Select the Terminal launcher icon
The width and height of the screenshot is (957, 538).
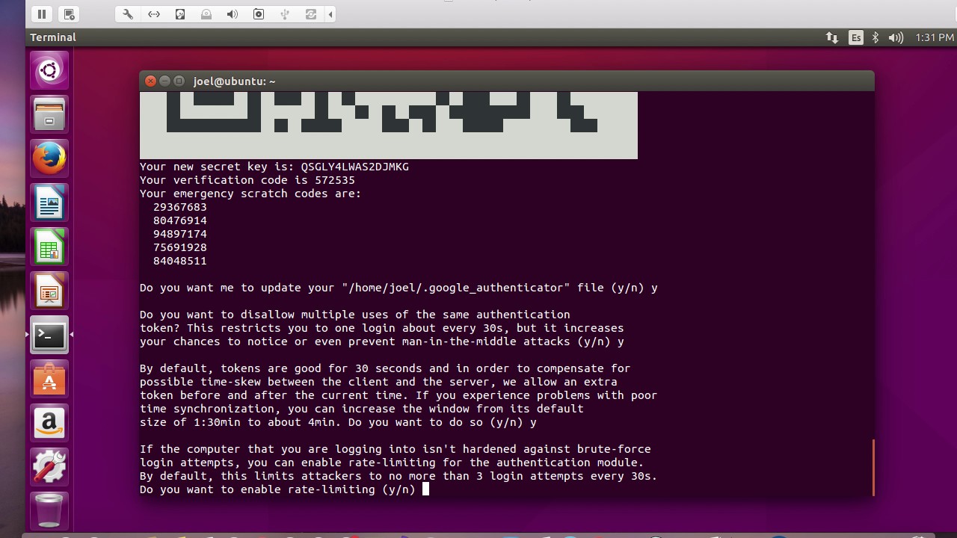point(49,336)
